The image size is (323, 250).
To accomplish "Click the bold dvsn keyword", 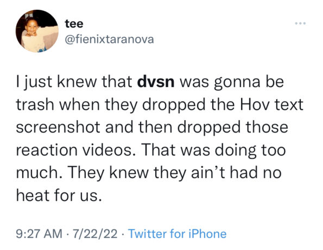I will [x=156, y=82].
